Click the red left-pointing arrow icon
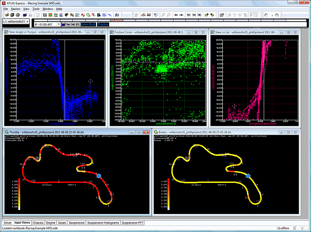 point(175,15)
